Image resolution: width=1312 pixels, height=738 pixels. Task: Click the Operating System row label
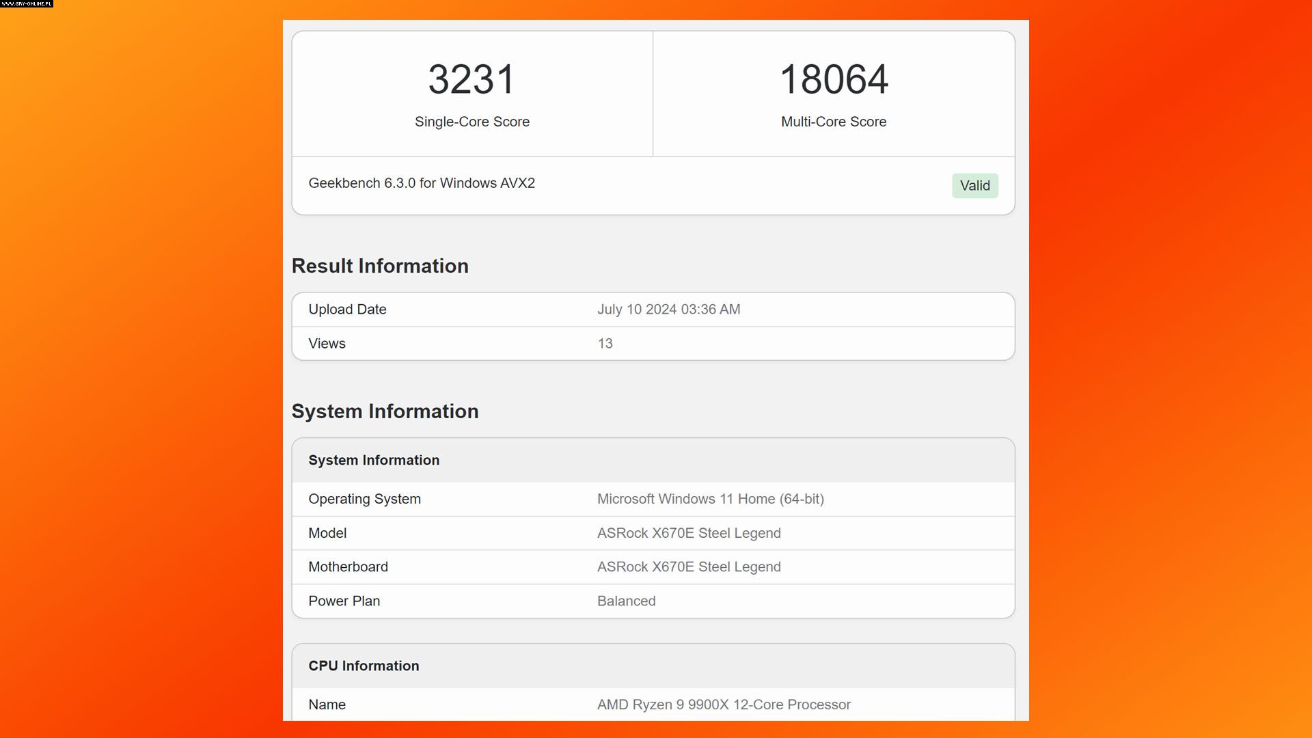click(364, 499)
